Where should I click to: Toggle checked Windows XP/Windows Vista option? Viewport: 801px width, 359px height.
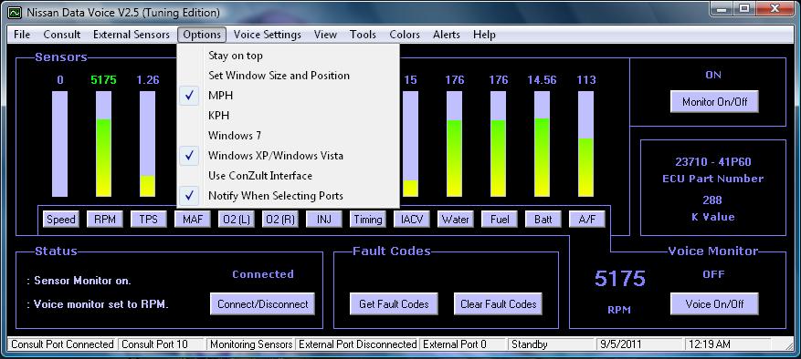tap(288, 156)
